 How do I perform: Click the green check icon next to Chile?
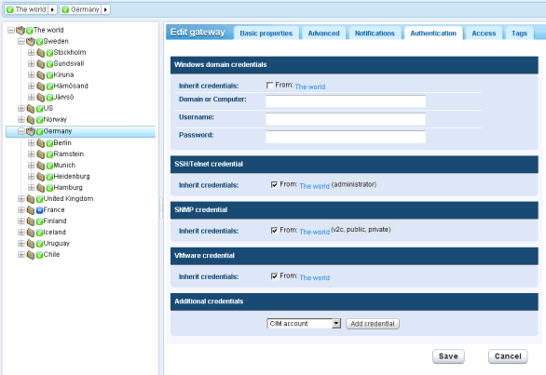pyautogui.click(x=39, y=255)
